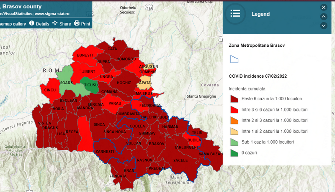
Task: Click the Legend list icon
Action: coord(235,14)
